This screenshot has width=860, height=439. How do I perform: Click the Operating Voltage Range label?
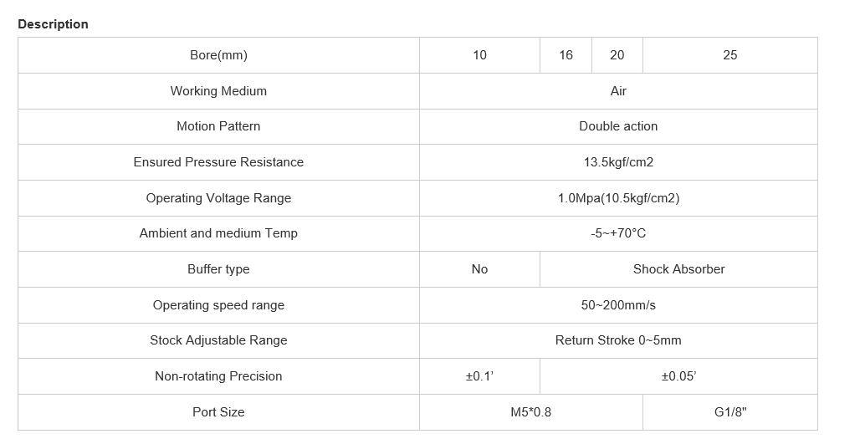click(x=218, y=198)
